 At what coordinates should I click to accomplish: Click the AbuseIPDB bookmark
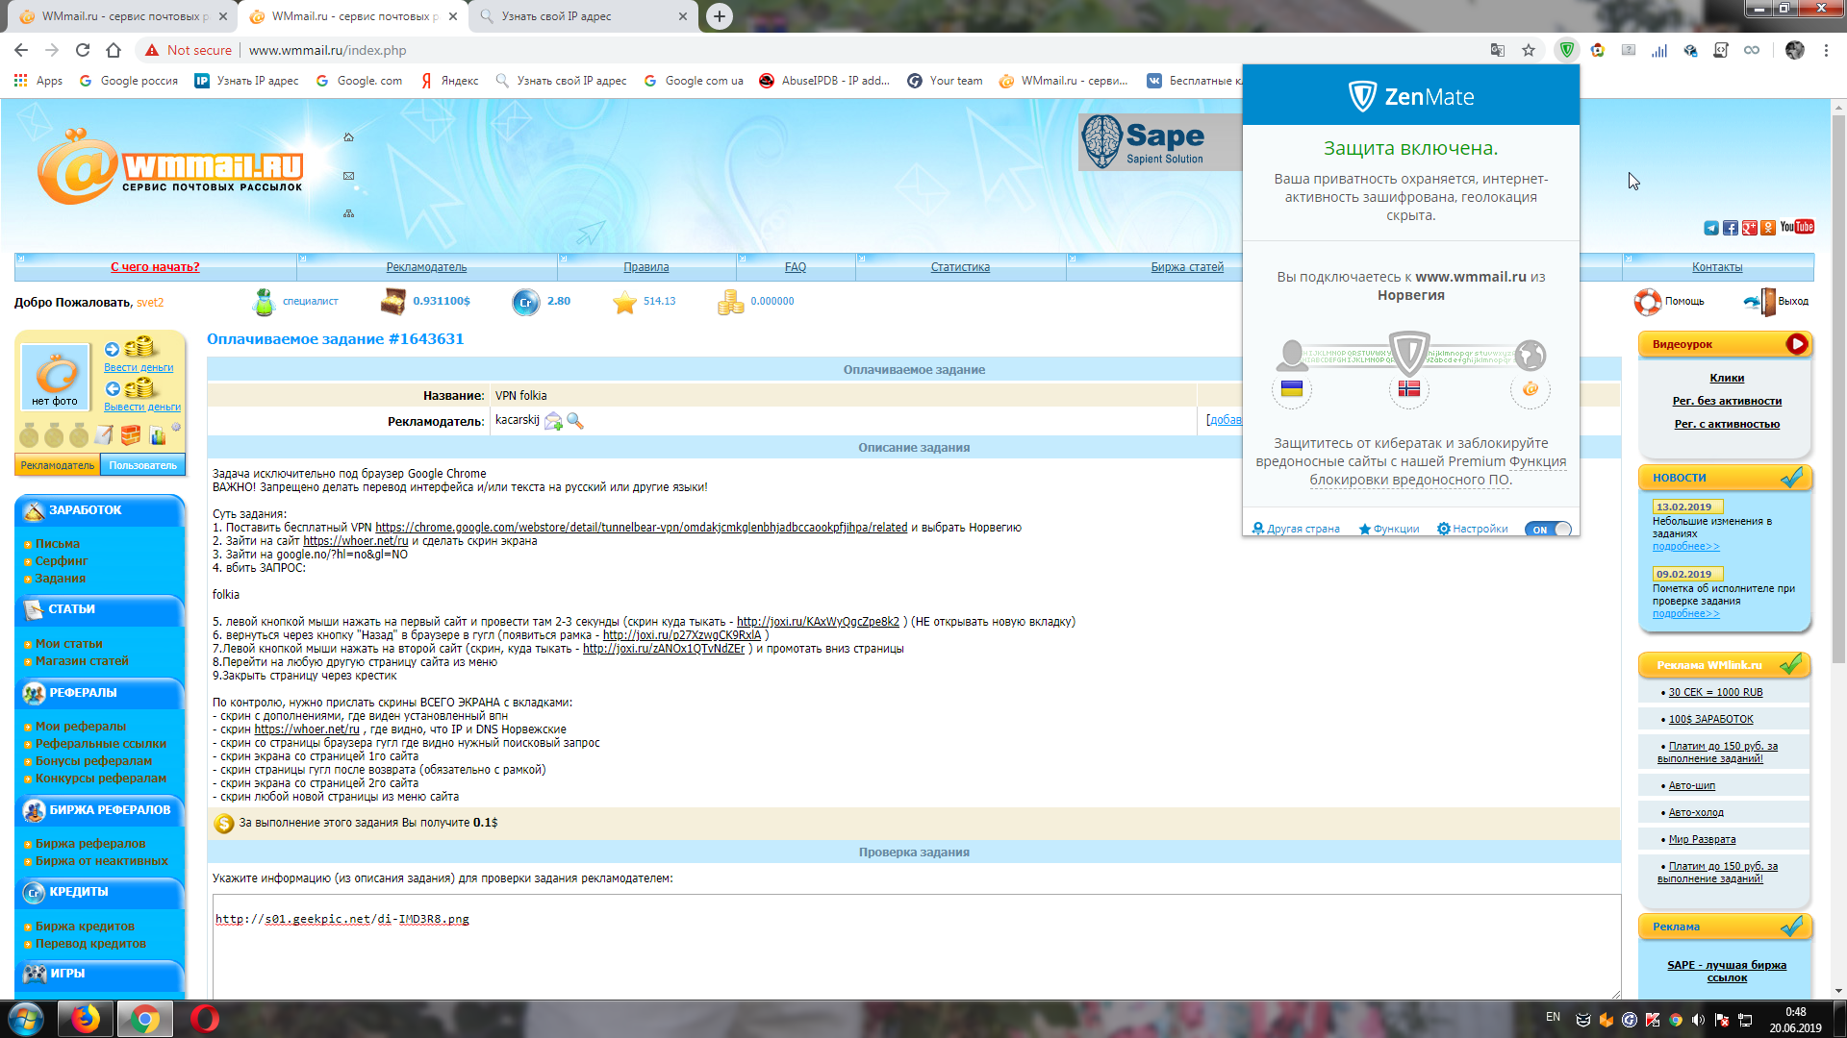[x=824, y=81]
